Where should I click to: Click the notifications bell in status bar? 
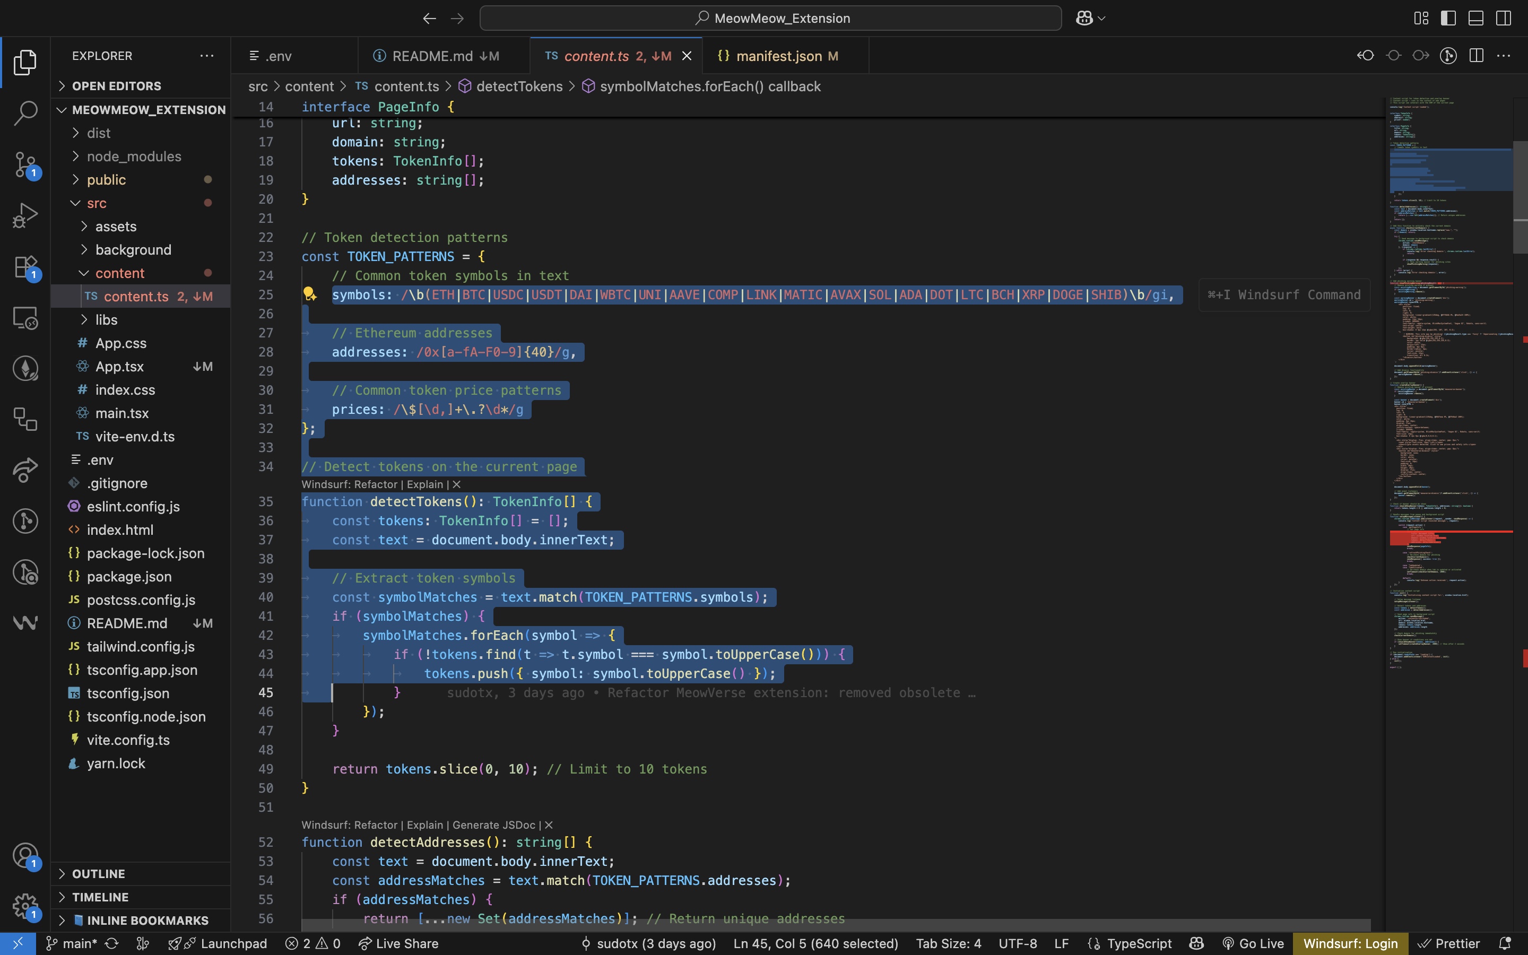point(1505,944)
